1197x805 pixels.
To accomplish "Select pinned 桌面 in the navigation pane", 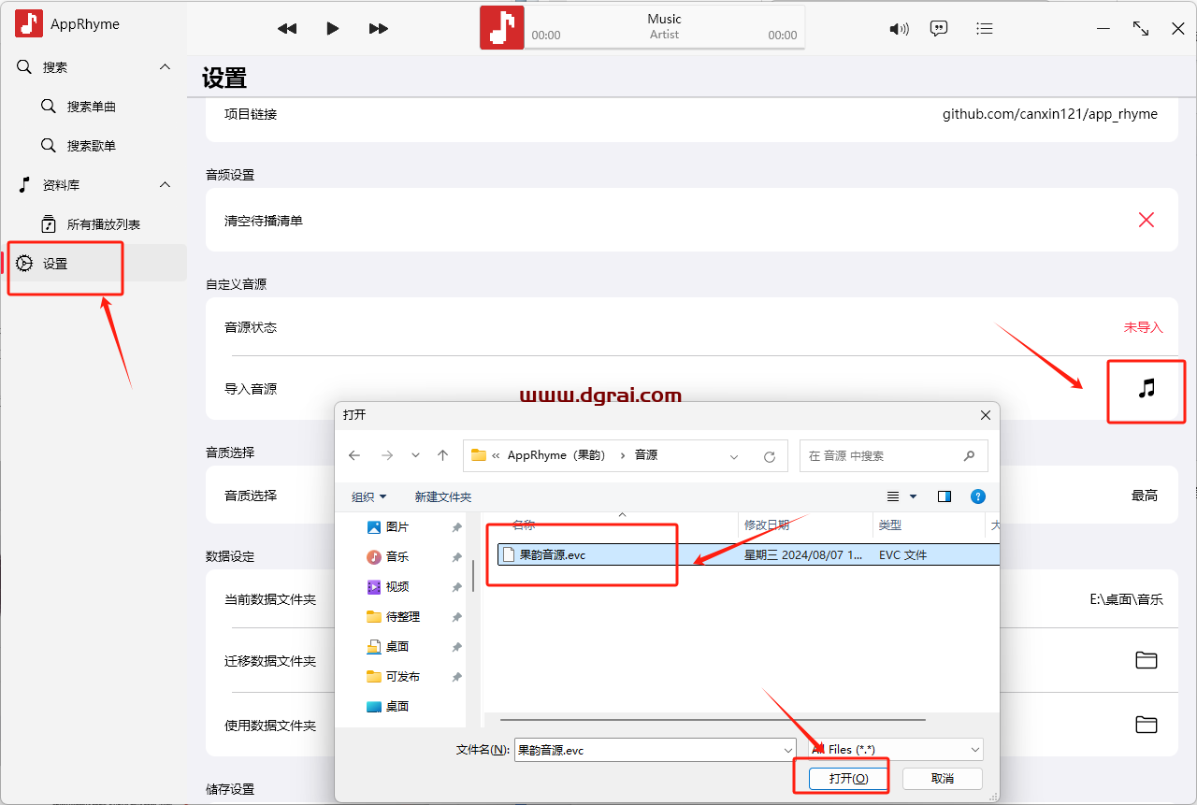I will (397, 647).
